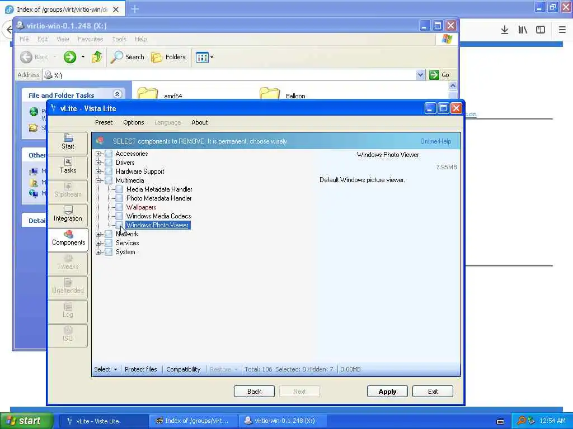The height and width of the screenshot is (429, 573).
Task: Open the Firefox library icon
Action: click(523, 30)
